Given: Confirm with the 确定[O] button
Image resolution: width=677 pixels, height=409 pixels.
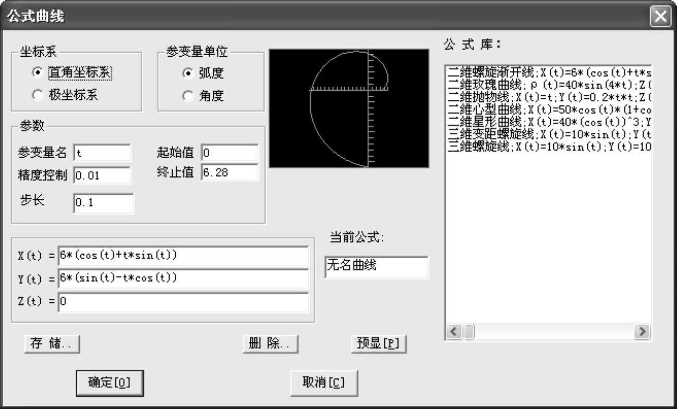Looking at the screenshot, I should (109, 382).
